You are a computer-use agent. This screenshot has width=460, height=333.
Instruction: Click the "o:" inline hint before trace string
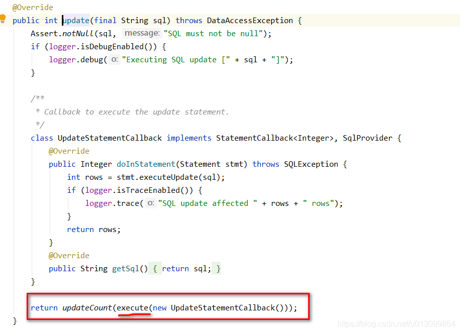click(x=150, y=203)
